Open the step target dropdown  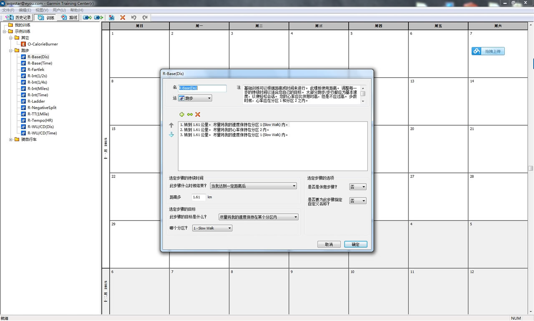[258, 217]
